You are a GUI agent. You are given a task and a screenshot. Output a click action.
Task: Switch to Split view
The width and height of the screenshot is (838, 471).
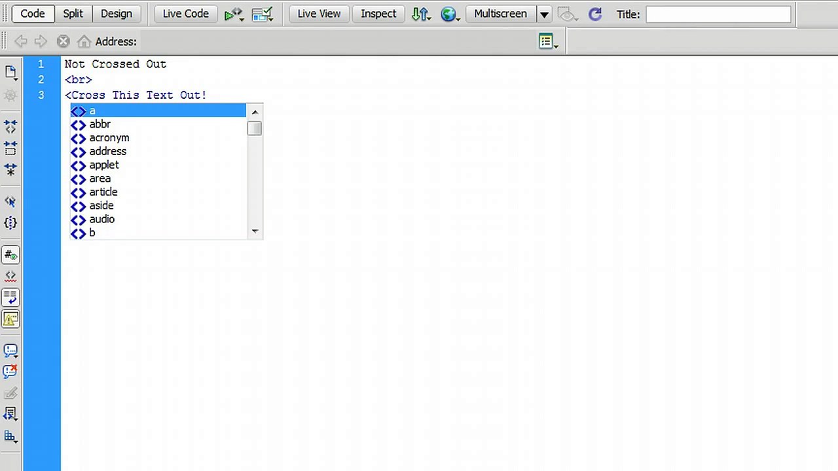click(x=73, y=14)
